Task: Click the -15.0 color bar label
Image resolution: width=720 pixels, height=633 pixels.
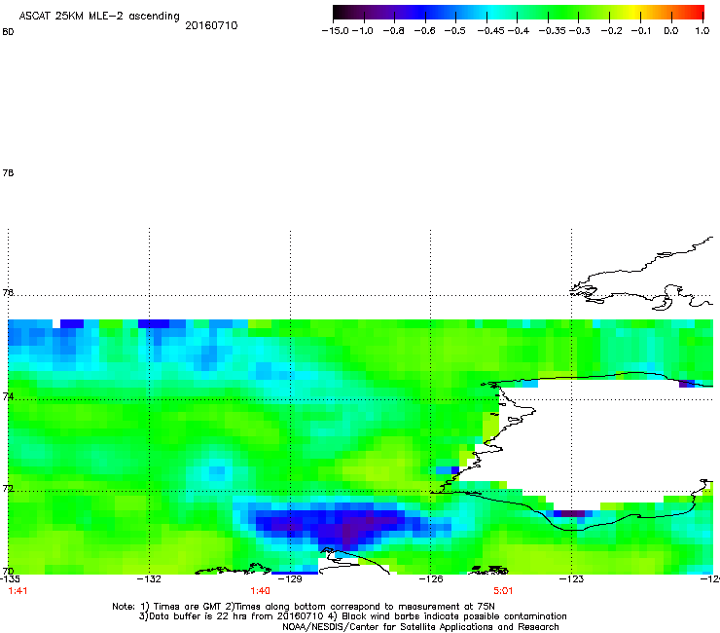Action: tap(336, 31)
